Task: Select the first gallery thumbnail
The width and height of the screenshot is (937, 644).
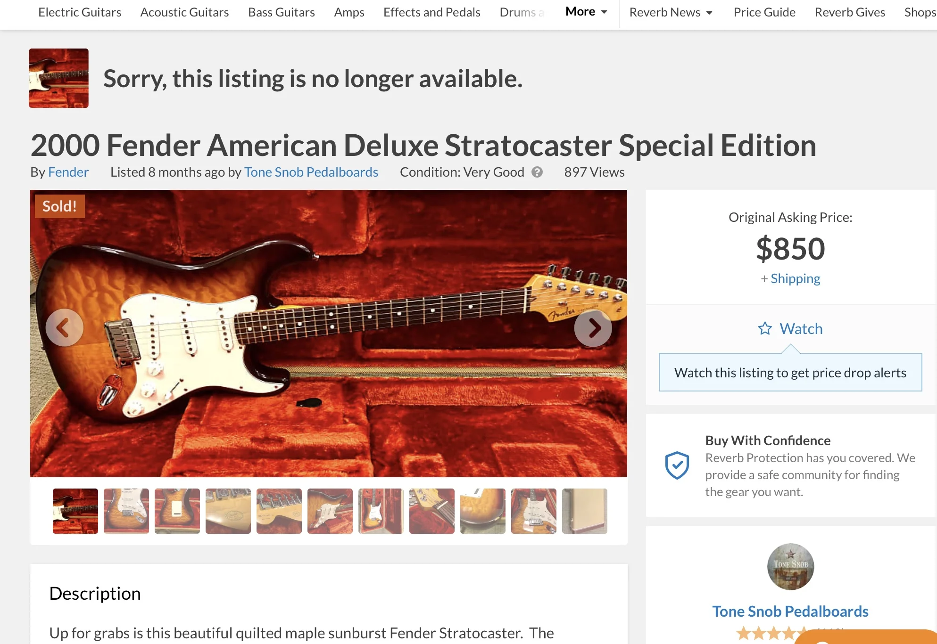Action: (75, 511)
